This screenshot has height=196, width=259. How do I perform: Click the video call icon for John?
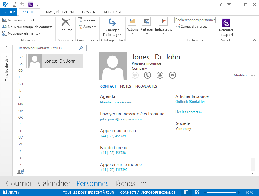click(x=160, y=75)
